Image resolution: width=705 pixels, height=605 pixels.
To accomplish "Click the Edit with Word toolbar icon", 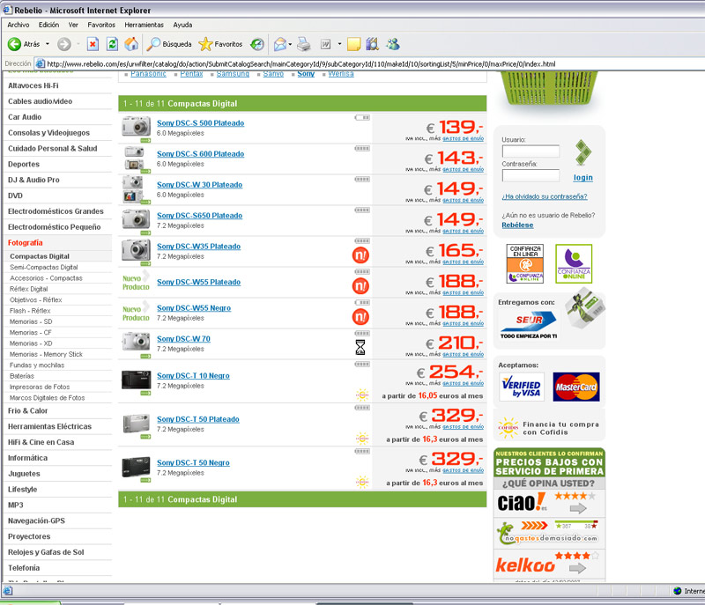I will pyautogui.click(x=325, y=44).
